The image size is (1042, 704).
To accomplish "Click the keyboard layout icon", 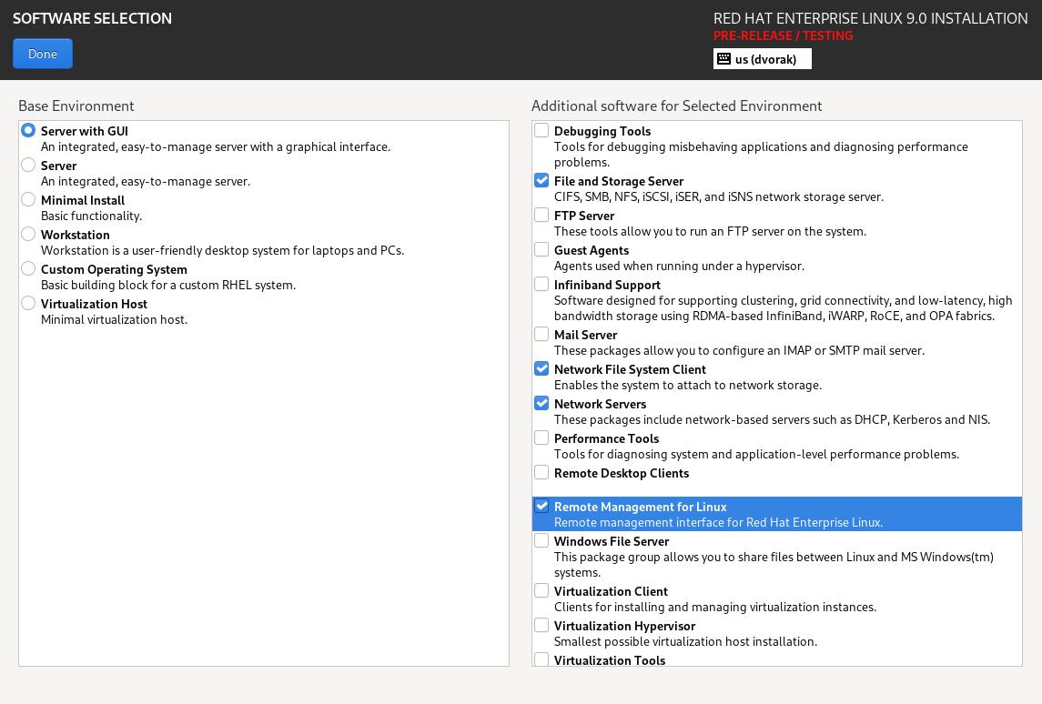I will (723, 58).
